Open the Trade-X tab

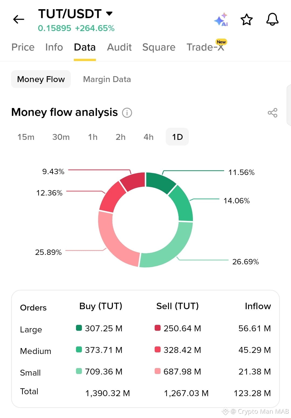206,47
